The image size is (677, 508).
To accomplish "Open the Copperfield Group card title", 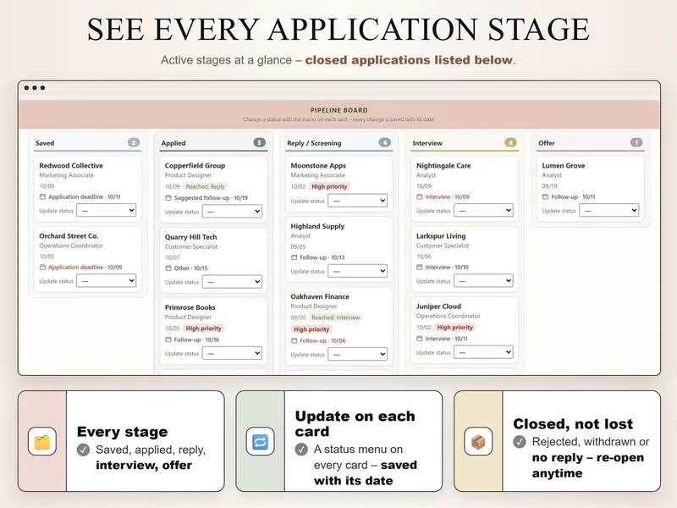I will click(x=195, y=165).
